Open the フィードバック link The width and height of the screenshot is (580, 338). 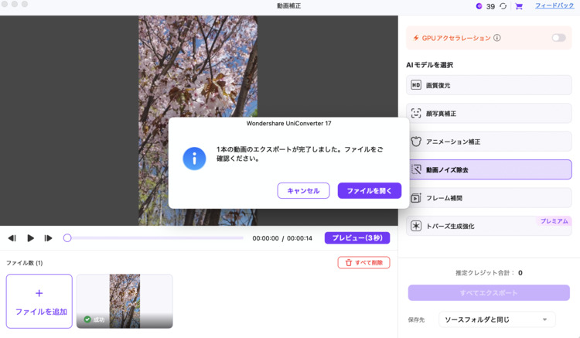click(554, 6)
